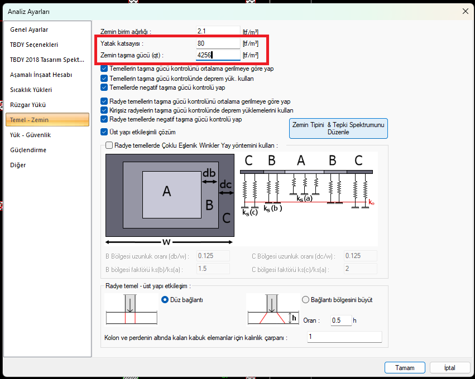The width and height of the screenshot is (475, 379).
Task: Select the Temel - Zemin tab
Action: [x=47, y=120]
